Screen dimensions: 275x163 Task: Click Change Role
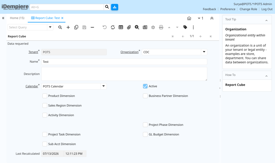pos(248,9)
